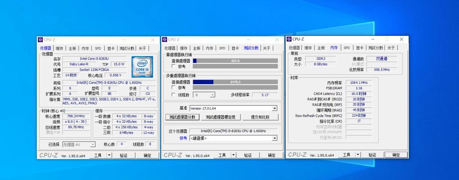
Task: Click the CPU-Z title icon in benchmark window
Action: pyautogui.click(x=165, y=40)
